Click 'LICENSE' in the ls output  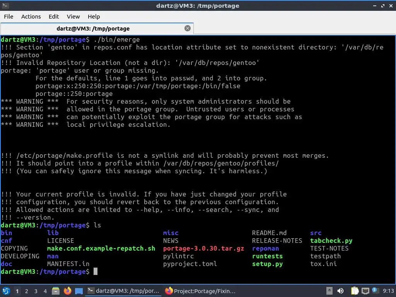[60, 241]
